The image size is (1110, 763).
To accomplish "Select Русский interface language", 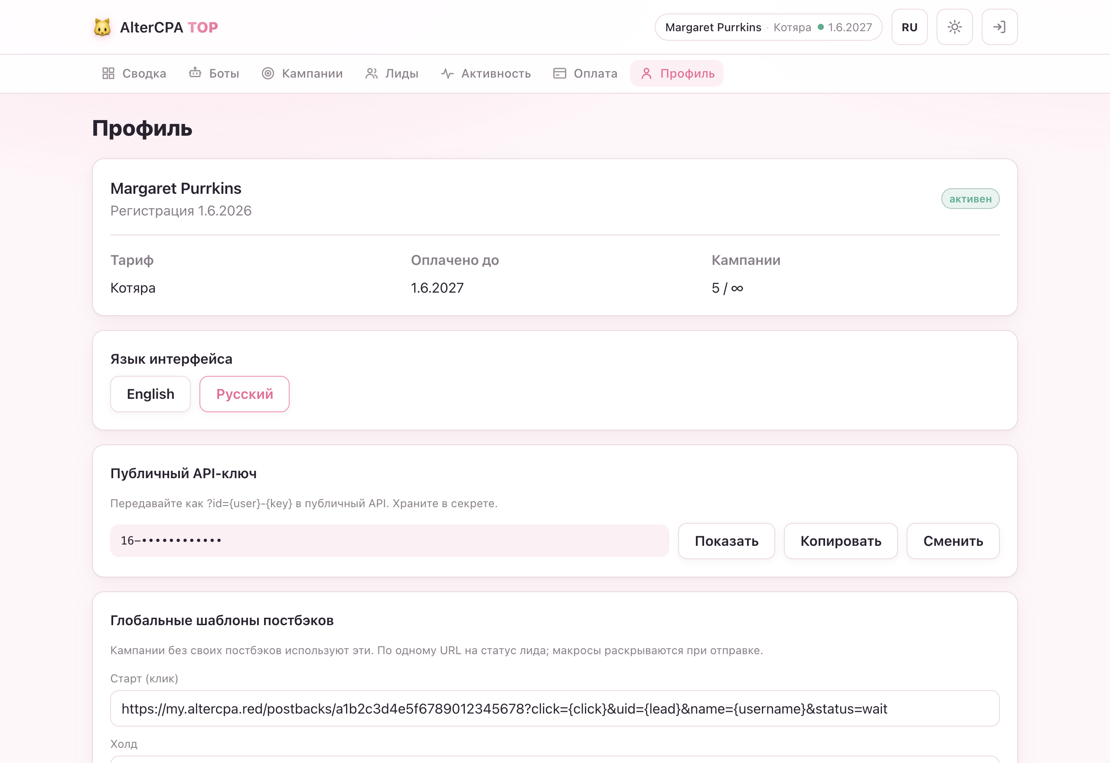I will 244,394.
